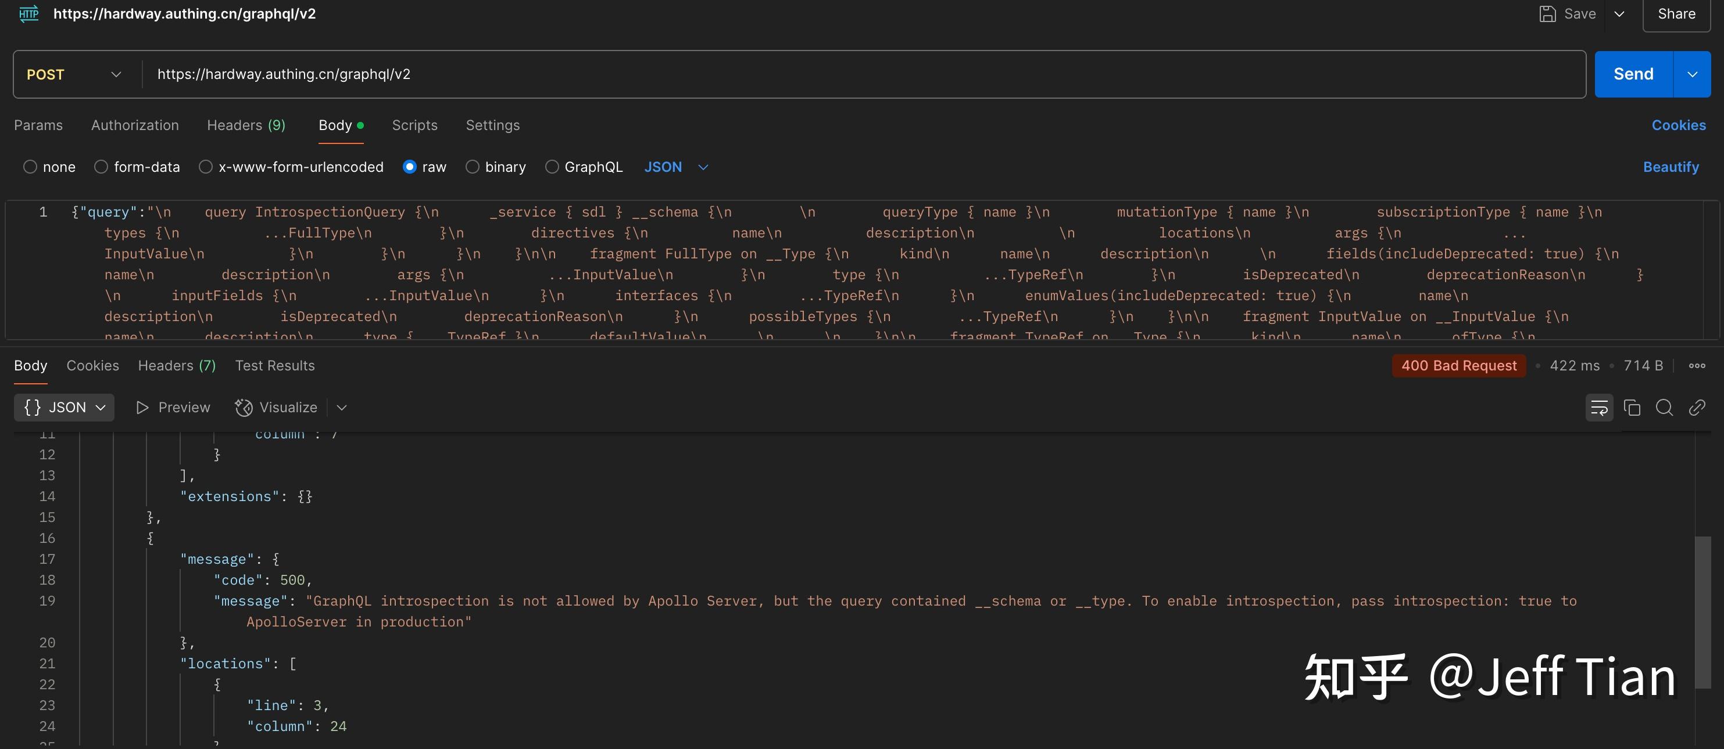1724x749 pixels.
Task: Copy the response body
Action: point(1632,407)
